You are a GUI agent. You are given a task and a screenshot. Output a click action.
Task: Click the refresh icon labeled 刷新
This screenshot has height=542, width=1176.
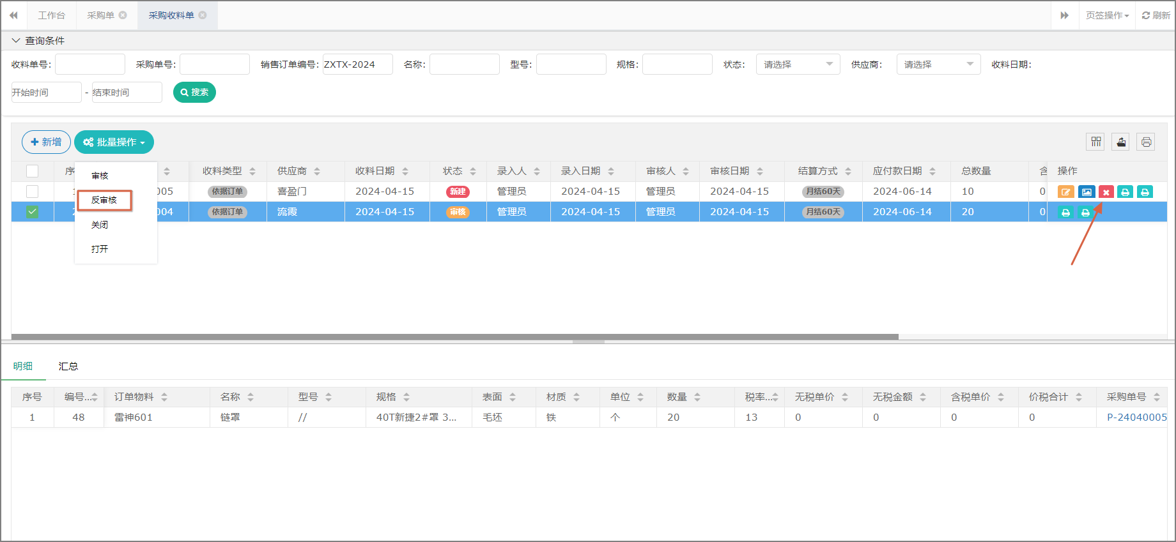(1156, 15)
